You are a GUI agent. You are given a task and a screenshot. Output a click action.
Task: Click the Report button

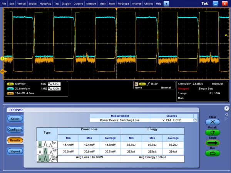(15, 151)
